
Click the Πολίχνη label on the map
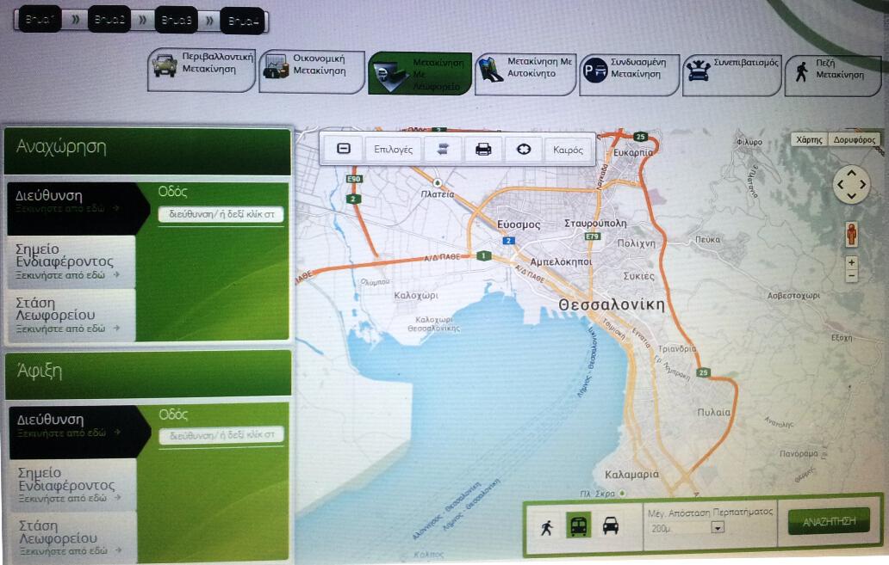(x=636, y=243)
